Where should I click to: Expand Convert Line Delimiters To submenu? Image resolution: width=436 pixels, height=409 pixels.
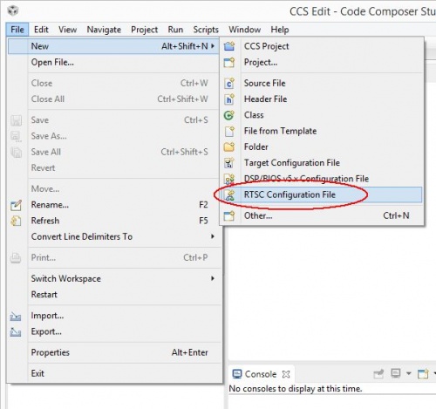coord(213,236)
